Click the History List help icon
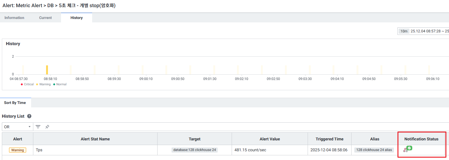 tap(29, 116)
